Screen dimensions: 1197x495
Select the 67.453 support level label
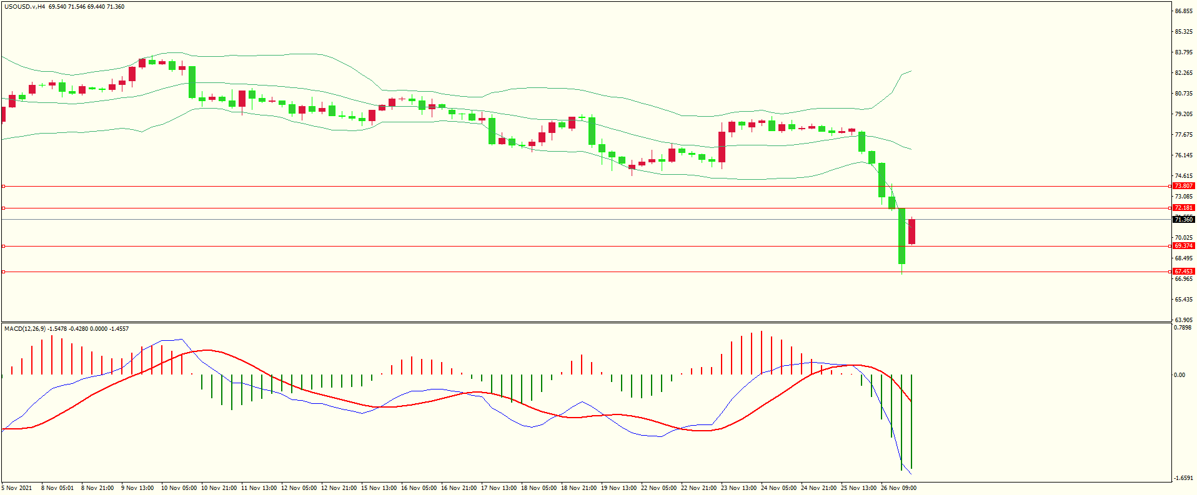(1183, 272)
